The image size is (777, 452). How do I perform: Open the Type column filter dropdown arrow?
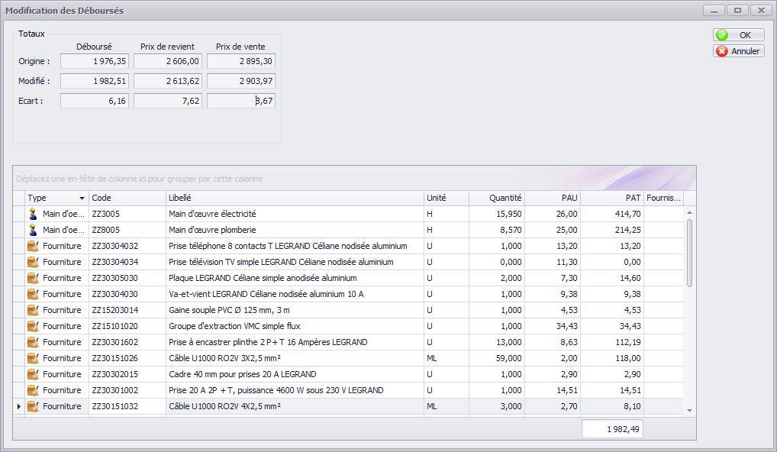82,199
